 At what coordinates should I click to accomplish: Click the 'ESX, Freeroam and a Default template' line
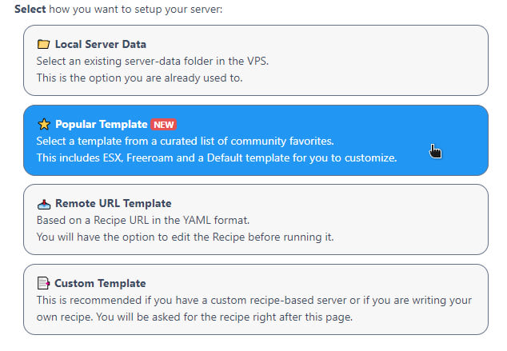217,158
